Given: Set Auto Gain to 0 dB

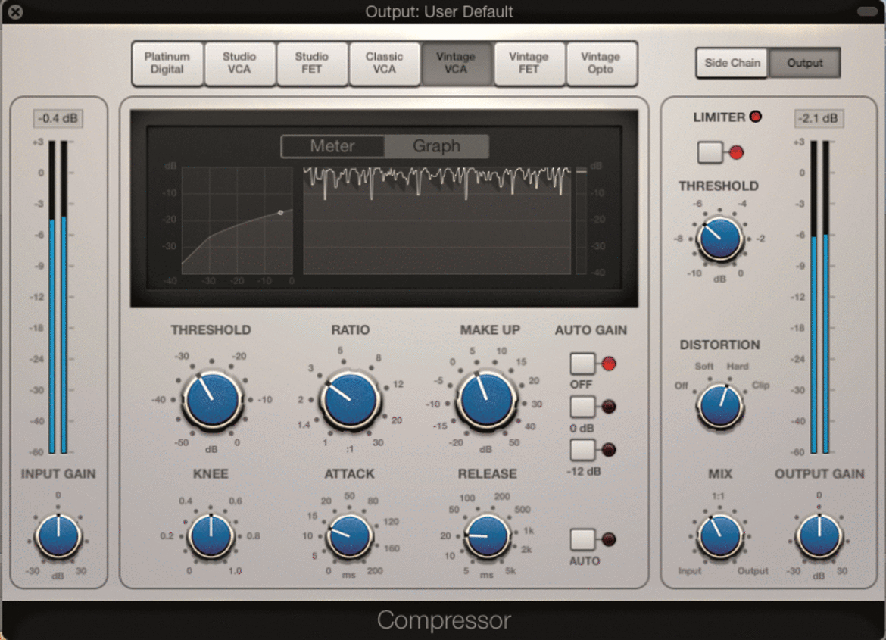Looking at the screenshot, I should 582,407.
